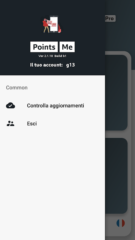Click the Ver 2.1.18 version text
This screenshot has height=240, width=135.
(x=46, y=56)
